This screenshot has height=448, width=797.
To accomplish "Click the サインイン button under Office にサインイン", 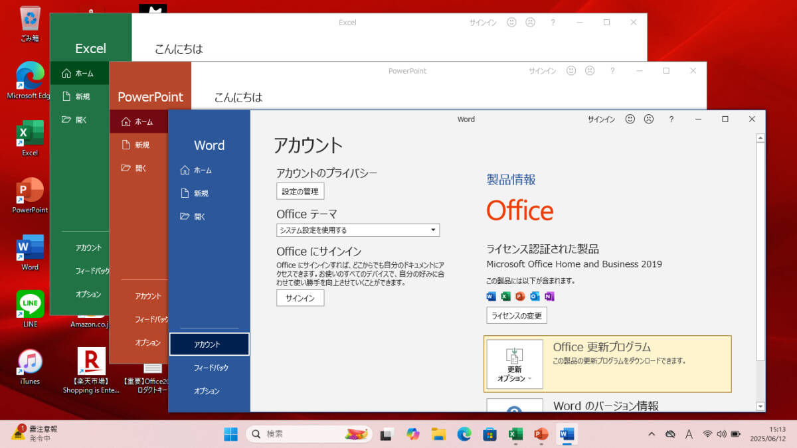I will pos(300,298).
